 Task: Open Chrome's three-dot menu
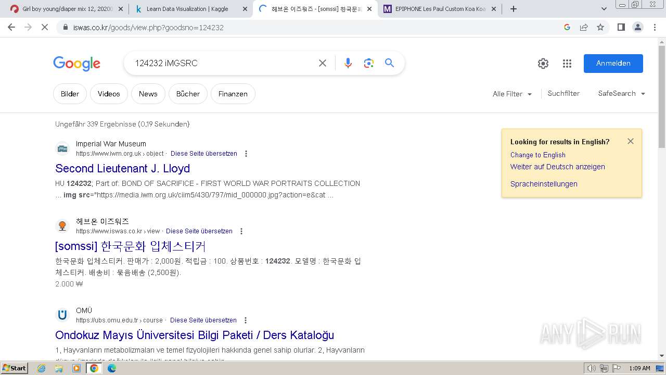pos(655,27)
